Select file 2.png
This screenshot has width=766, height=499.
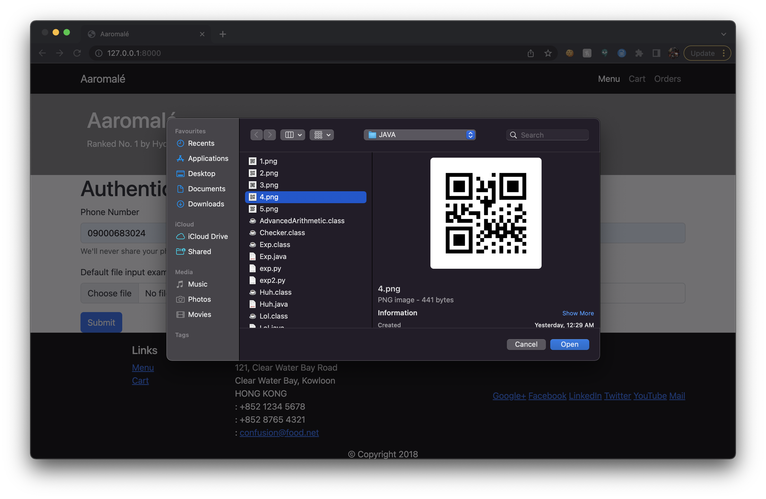306,173
